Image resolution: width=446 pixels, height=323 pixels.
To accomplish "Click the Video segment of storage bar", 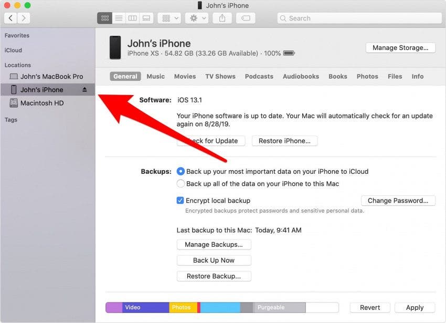I will (146, 308).
